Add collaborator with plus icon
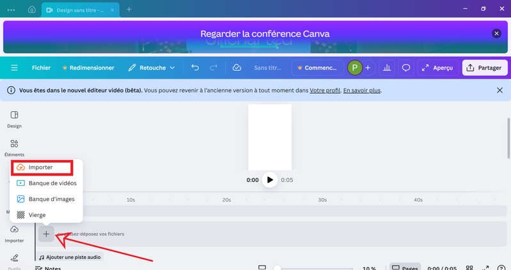 [x=368, y=68]
